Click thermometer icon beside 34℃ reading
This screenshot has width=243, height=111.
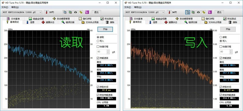[169, 12]
